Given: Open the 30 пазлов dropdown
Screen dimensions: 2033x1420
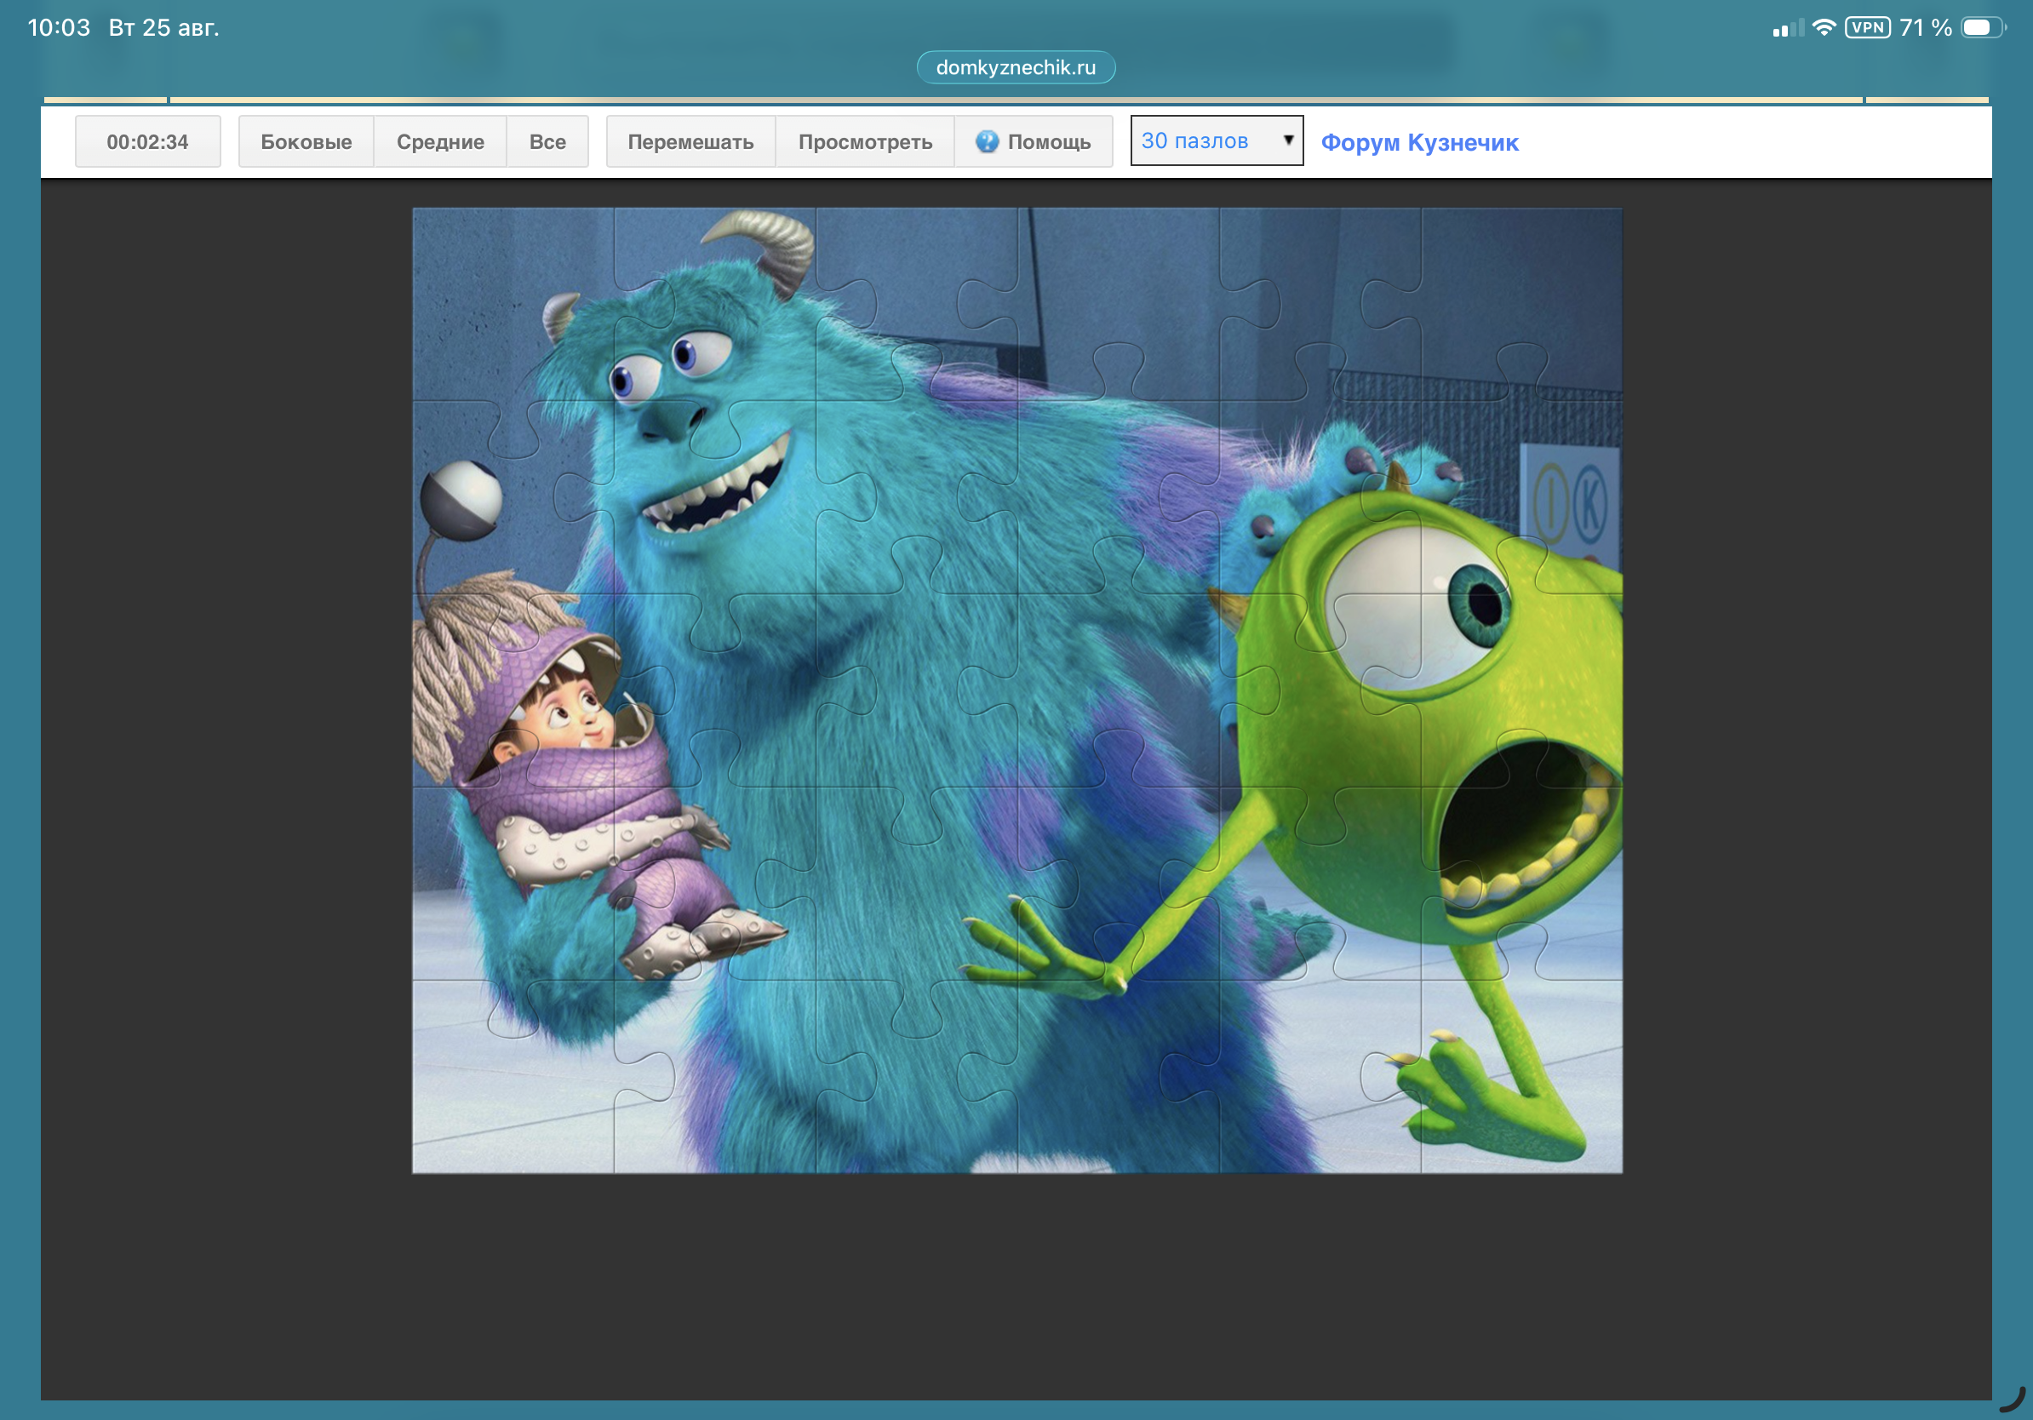Looking at the screenshot, I should 1217,140.
